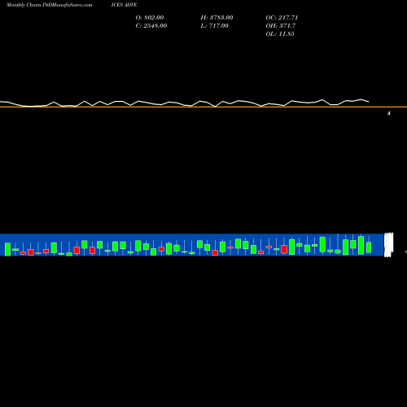Select the high price value 'H: 3783.00'
This screenshot has height=407, width=407.
(x=217, y=17)
